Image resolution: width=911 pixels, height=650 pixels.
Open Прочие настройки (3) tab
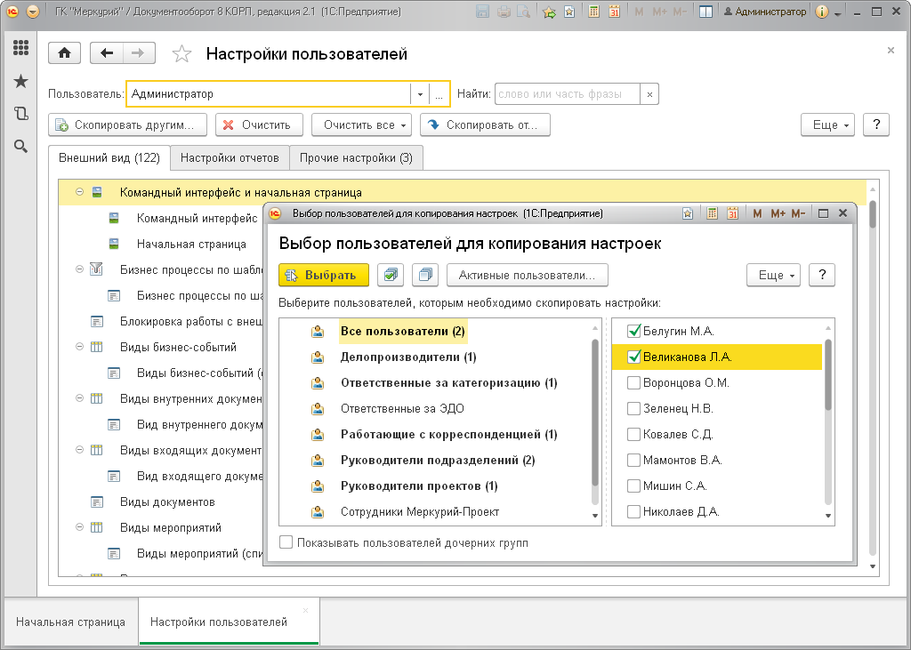pyautogui.click(x=356, y=158)
